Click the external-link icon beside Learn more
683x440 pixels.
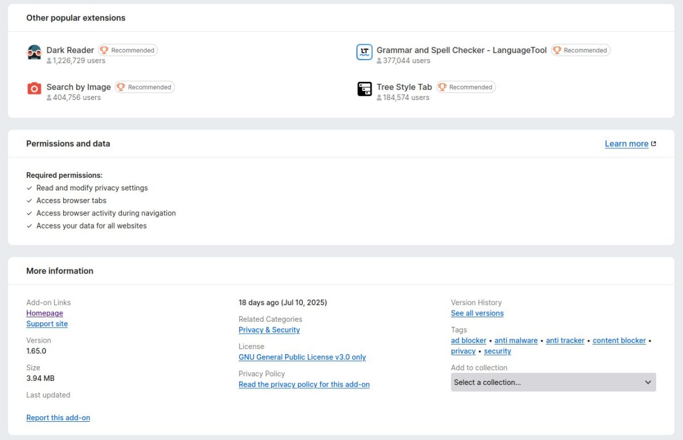click(x=653, y=143)
